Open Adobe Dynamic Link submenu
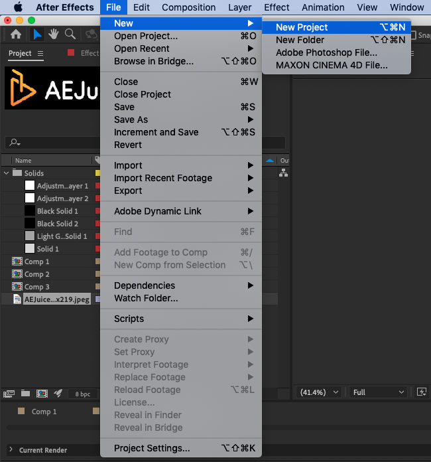 point(181,211)
